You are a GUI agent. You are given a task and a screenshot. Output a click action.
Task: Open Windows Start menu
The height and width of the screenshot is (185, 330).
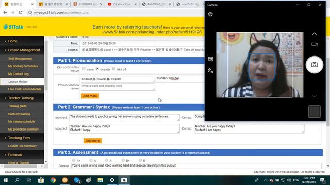click(x=6, y=180)
